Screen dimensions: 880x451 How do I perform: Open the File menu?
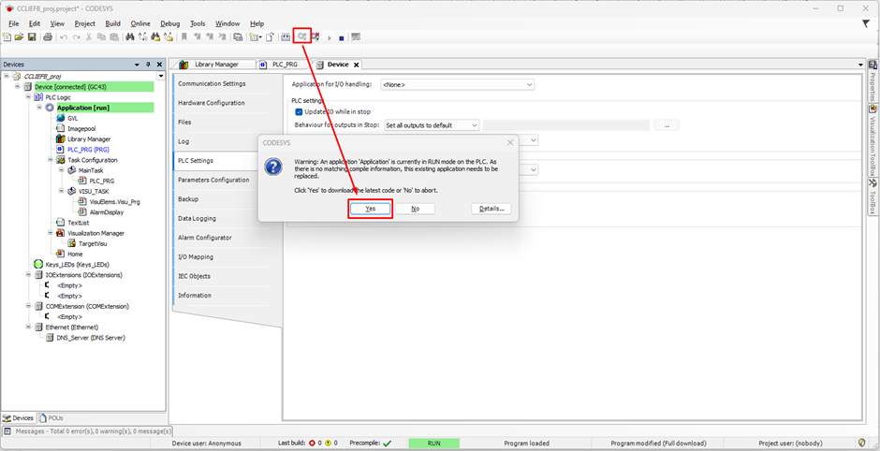tap(13, 23)
